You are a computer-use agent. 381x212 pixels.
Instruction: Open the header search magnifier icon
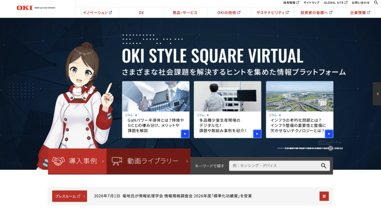coord(376,3)
